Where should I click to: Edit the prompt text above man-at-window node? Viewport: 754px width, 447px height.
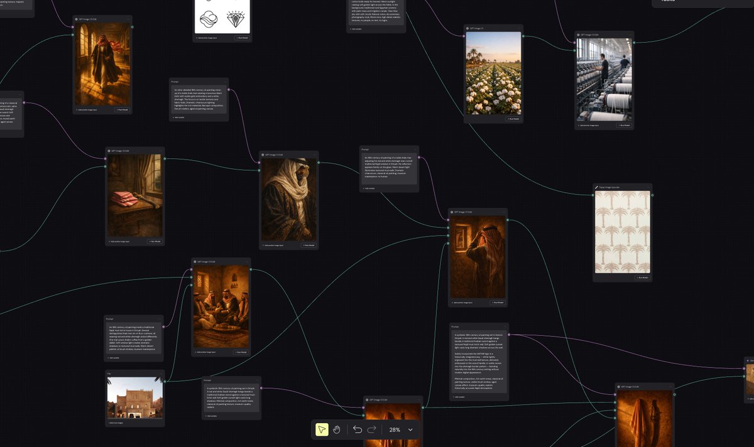click(389, 168)
